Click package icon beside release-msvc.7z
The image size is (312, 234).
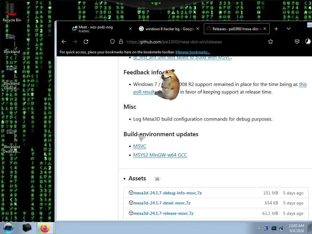coord(131,213)
